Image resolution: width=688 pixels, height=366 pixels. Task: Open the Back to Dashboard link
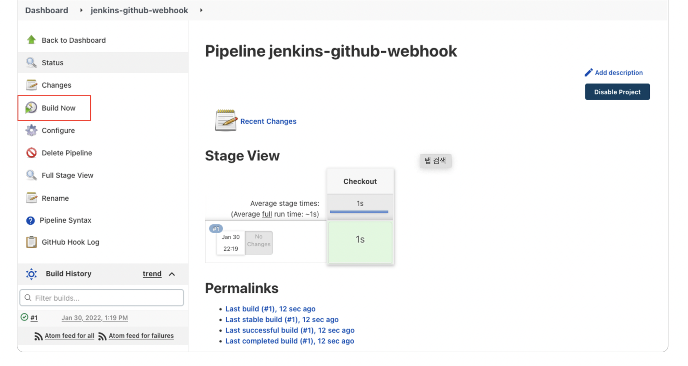click(x=74, y=40)
